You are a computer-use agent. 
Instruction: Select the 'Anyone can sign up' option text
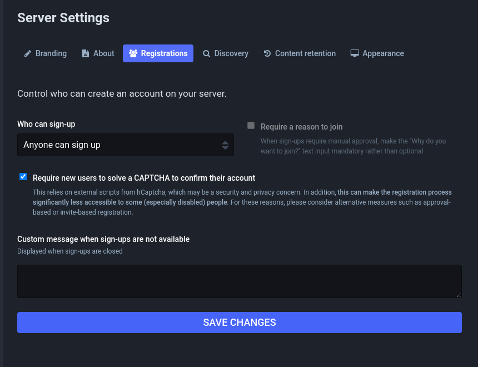62,145
